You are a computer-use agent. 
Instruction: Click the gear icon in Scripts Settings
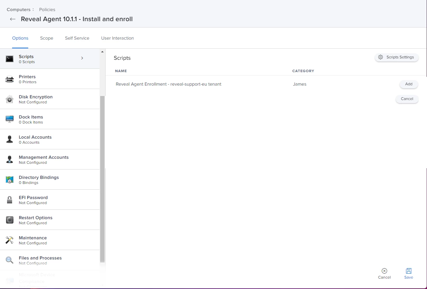pyautogui.click(x=381, y=57)
